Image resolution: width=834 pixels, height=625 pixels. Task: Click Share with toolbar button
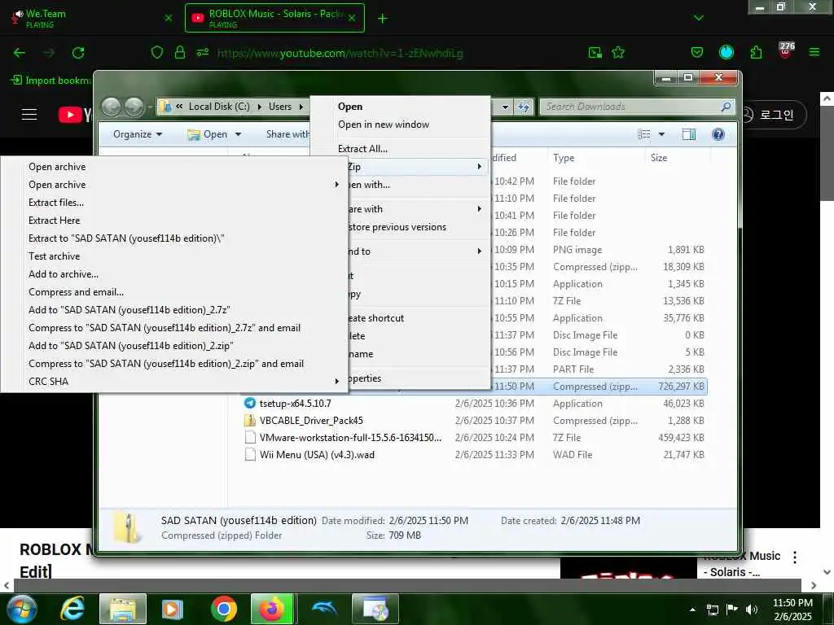tap(288, 134)
